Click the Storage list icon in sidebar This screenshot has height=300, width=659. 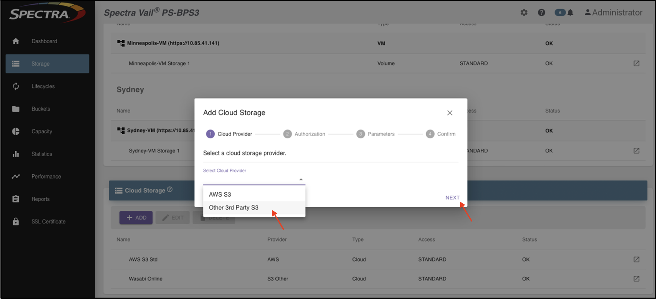(x=16, y=64)
